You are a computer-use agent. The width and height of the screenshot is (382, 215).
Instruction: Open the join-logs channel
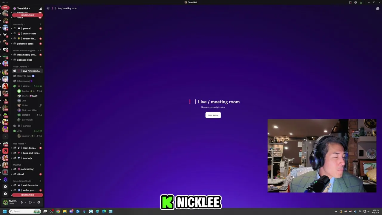pos(27,158)
